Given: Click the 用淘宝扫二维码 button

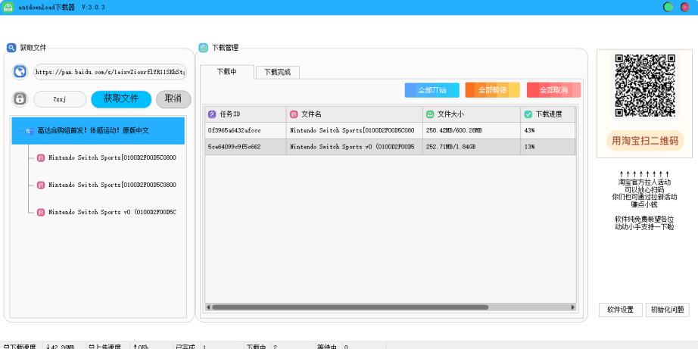Looking at the screenshot, I should (x=645, y=141).
